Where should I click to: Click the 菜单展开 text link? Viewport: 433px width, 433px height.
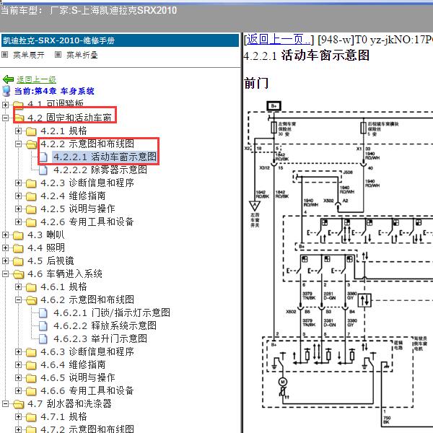29,55
